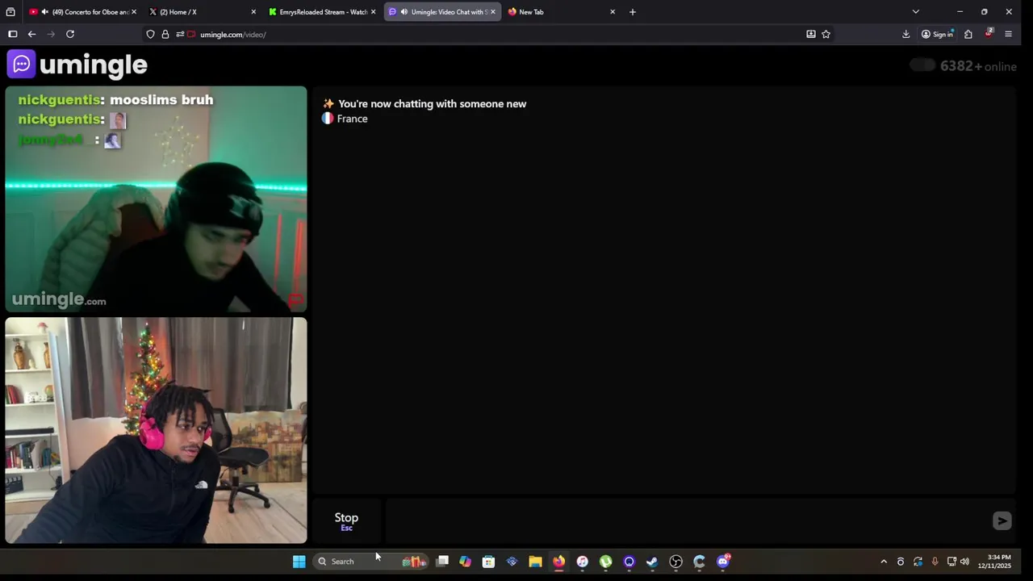Click the site permissions icon in the address bar
1033x581 pixels.
tap(180, 34)
